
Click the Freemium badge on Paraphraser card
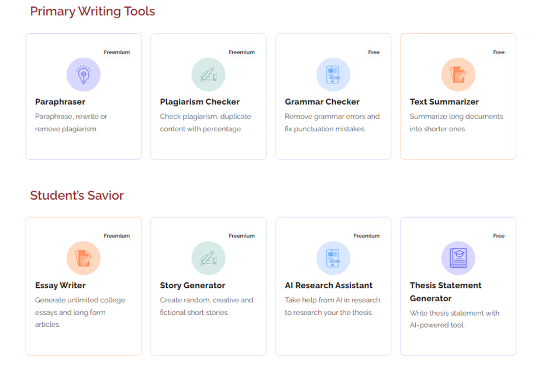point(117,53)
